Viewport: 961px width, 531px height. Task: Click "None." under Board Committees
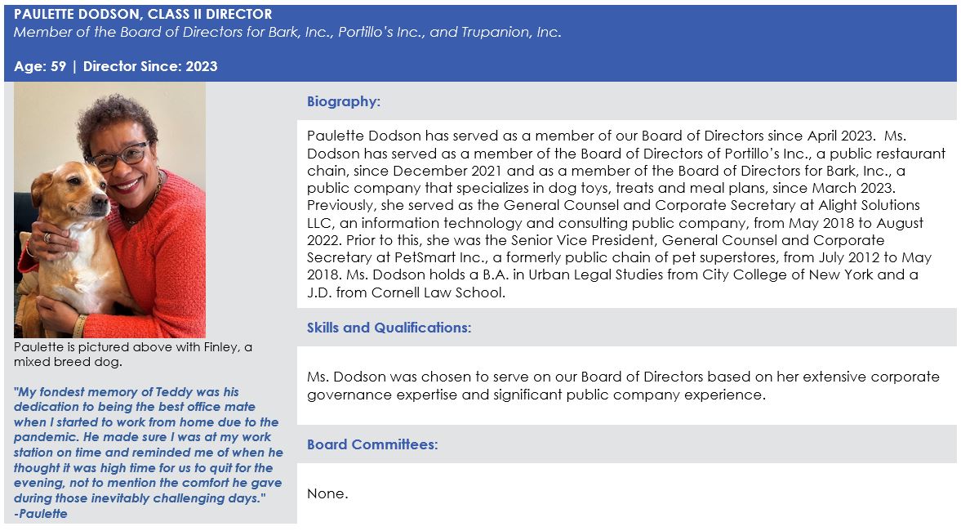pos(327,493)
